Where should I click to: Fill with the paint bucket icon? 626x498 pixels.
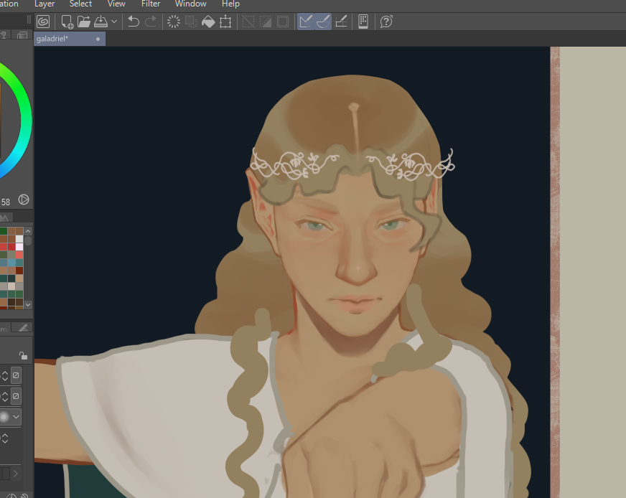point(208,22)
